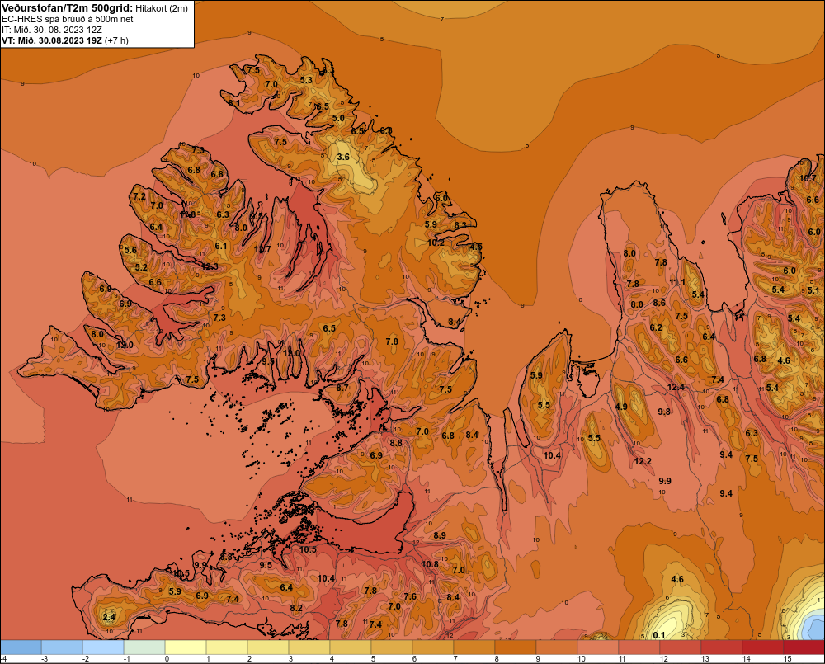
Task: Click the '13' label on the color scale
Action: coord(705,659)
